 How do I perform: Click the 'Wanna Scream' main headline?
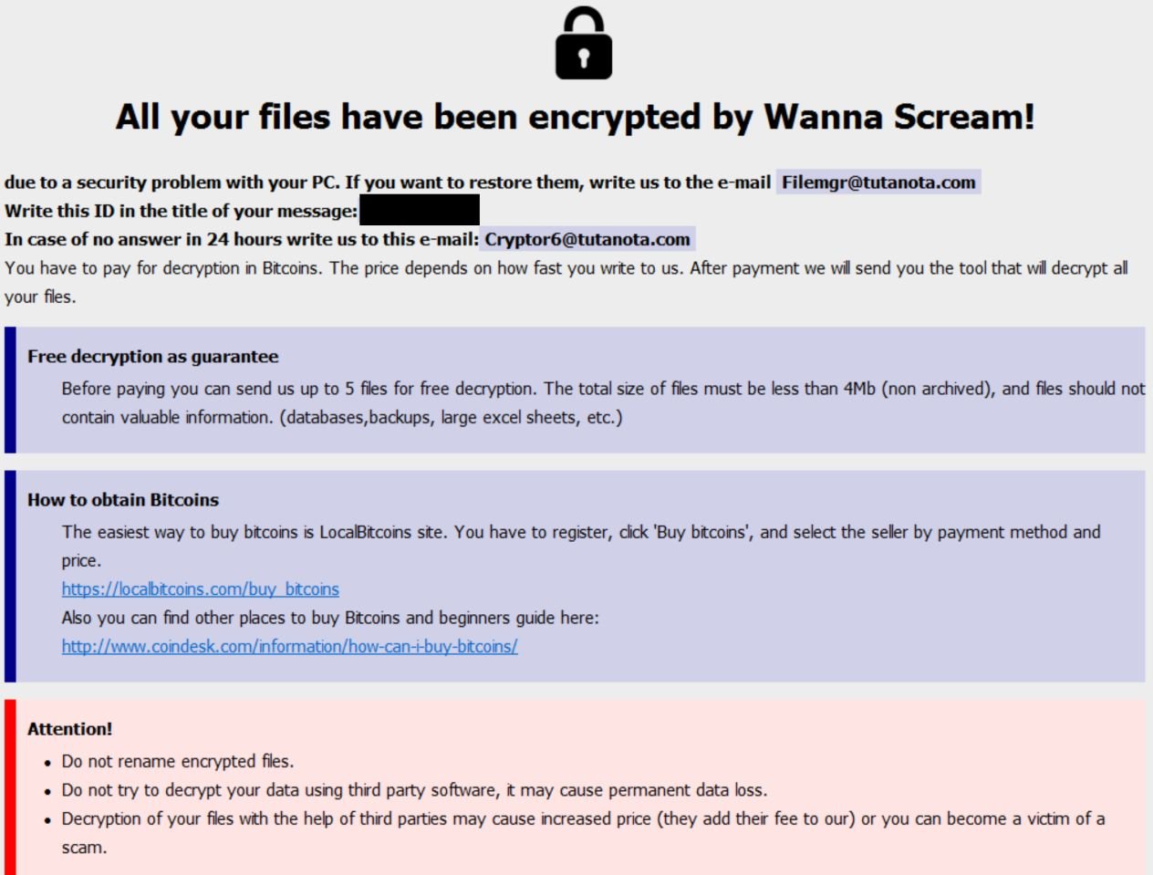(575, 117)
